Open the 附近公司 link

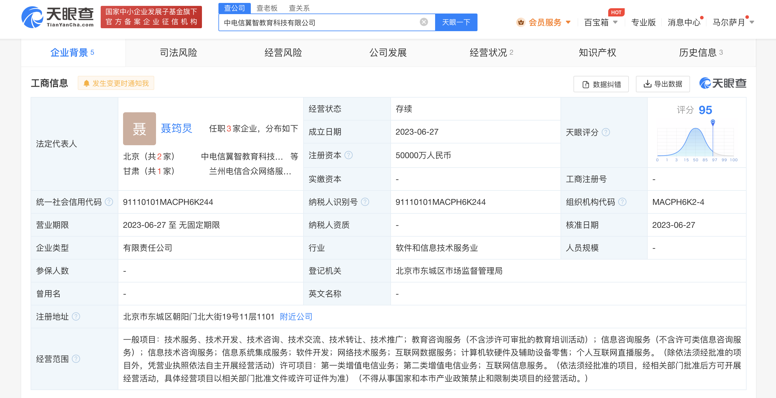click(x=296, y=317)
